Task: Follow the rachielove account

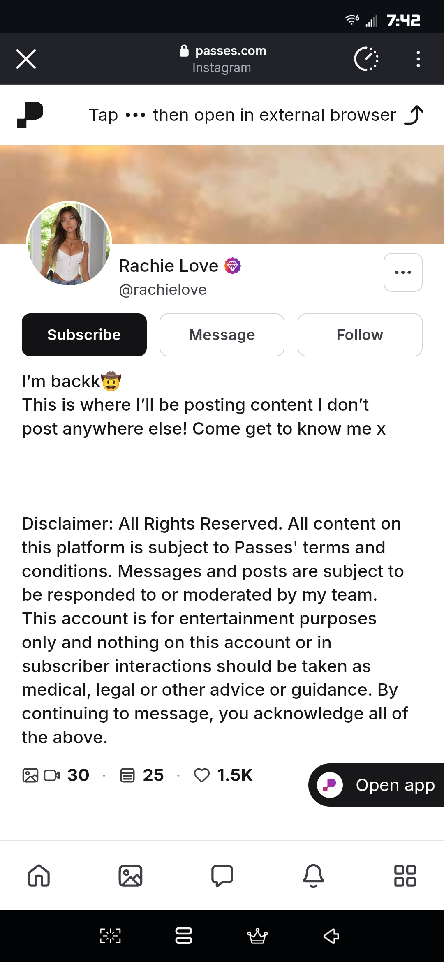Action: pyautogui.click(x=360, y=335)
